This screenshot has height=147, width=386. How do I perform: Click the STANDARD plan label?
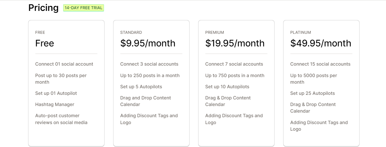click(x=131, y=32)
